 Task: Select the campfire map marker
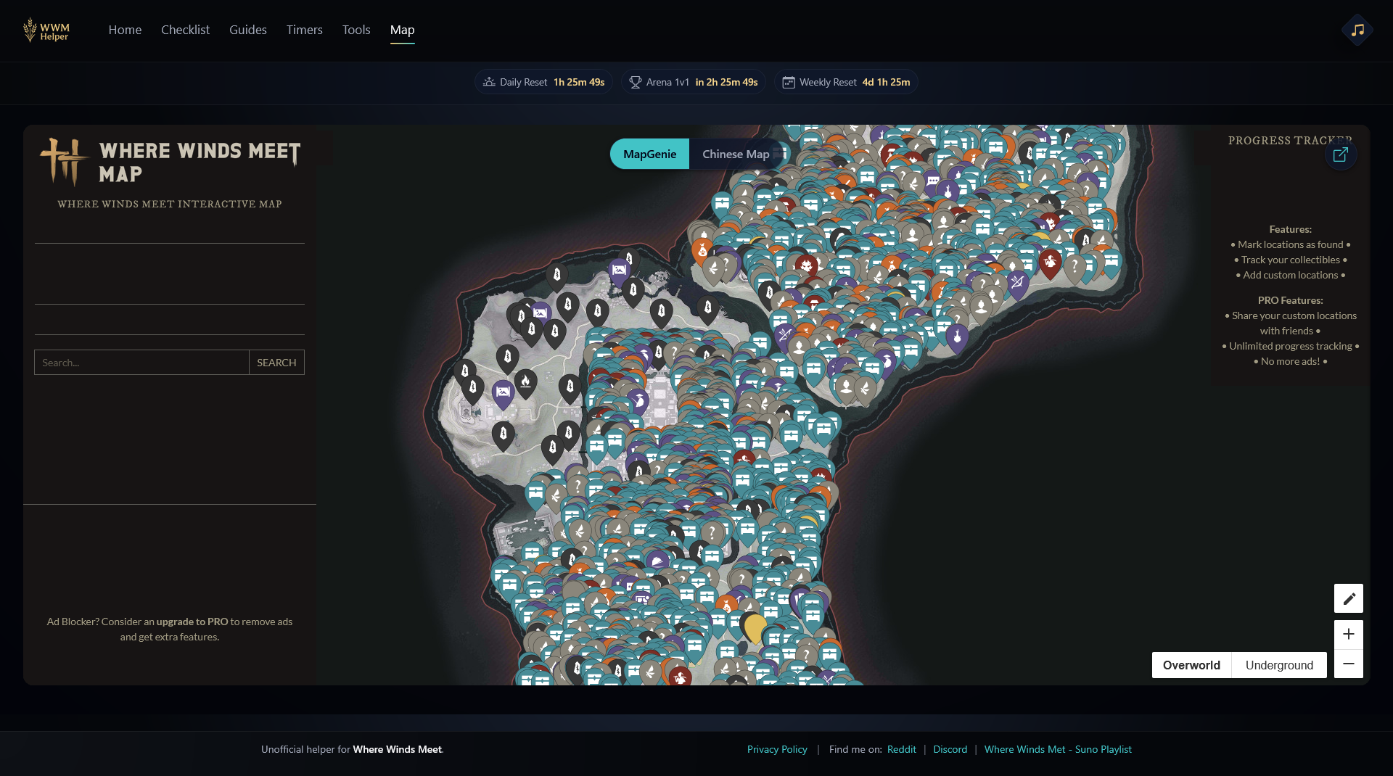pyautogui.click(x=525, y=383)
